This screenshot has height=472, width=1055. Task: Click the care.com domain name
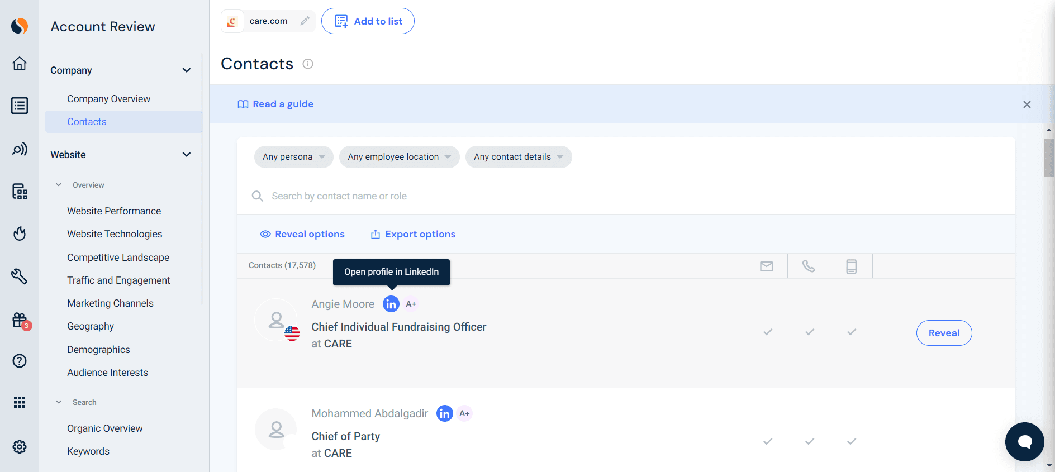pos(269,21)
